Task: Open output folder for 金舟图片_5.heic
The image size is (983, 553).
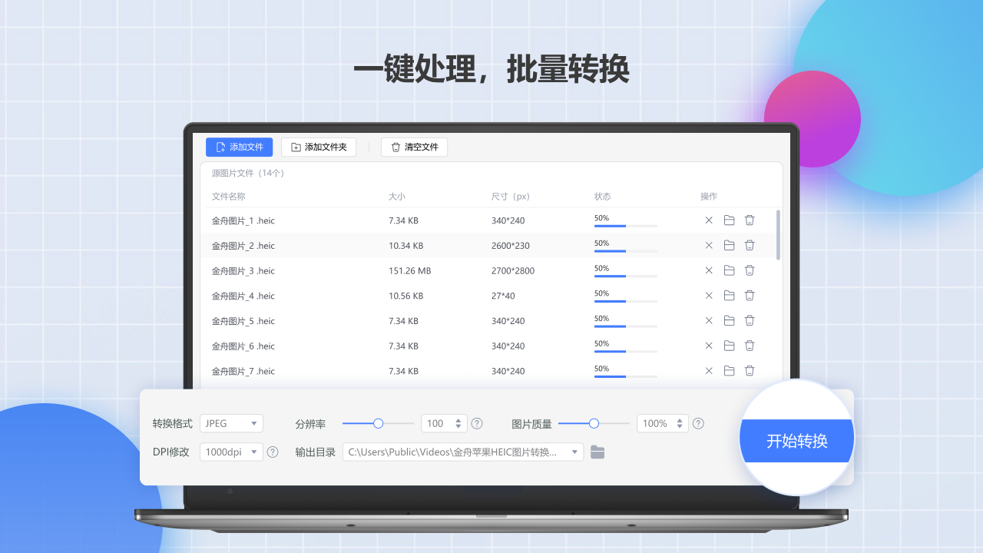Action: pyautogui.click(x=729, y=320)
